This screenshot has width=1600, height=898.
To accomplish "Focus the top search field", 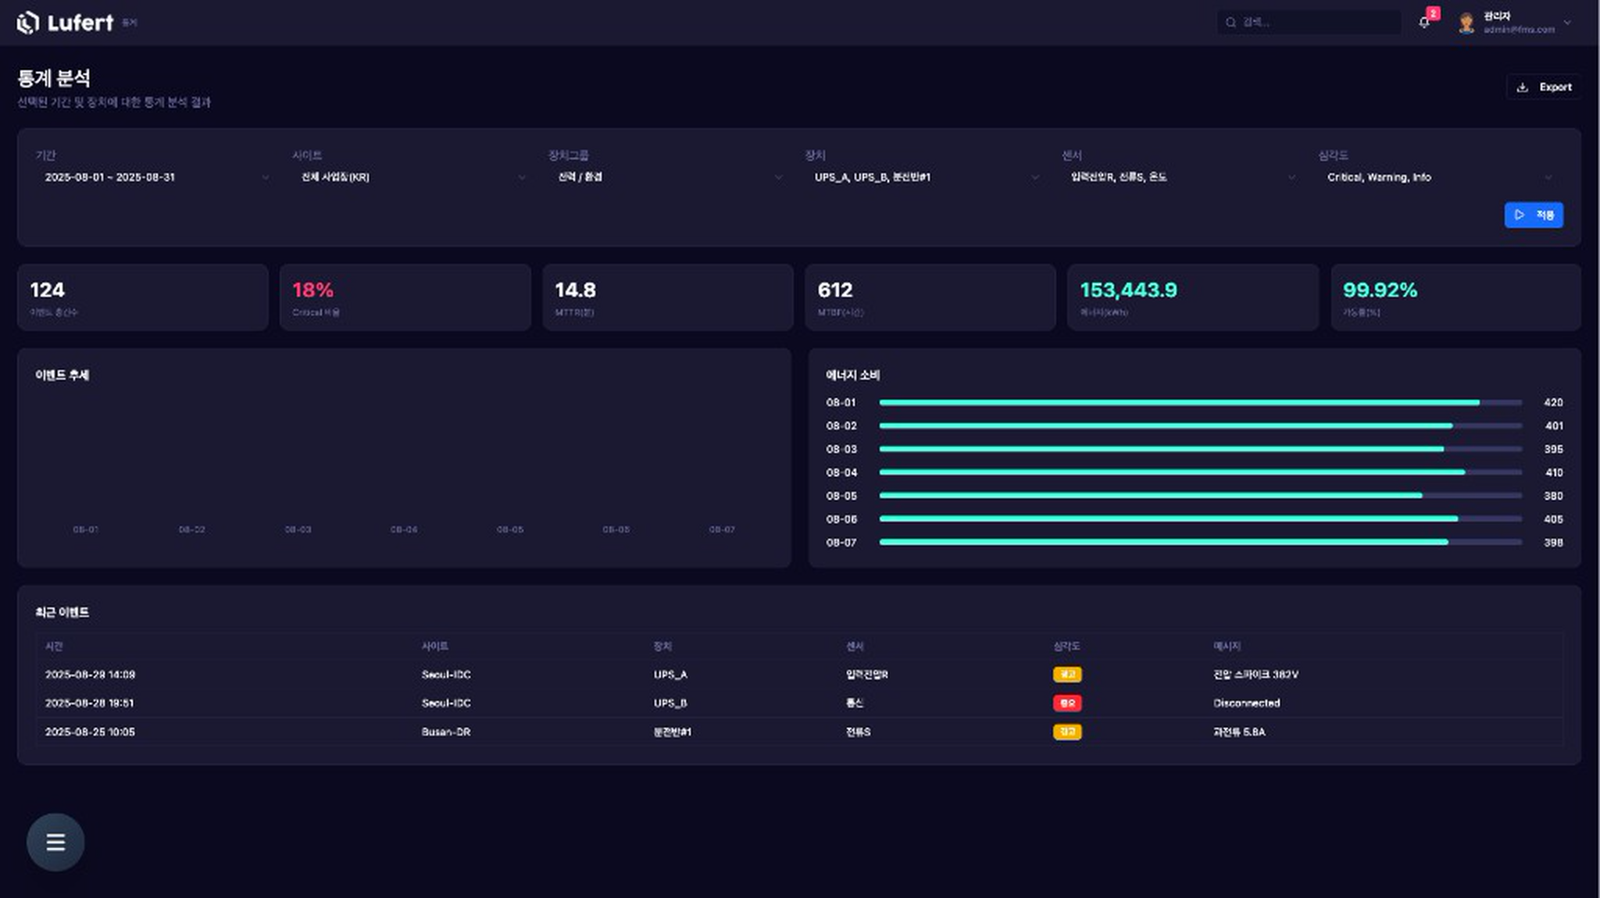I will [1309, 23].
